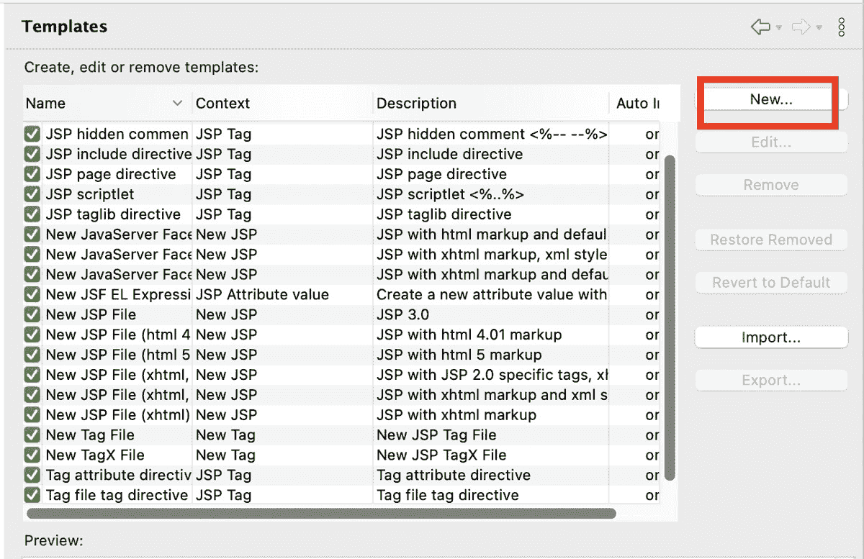Image resolution: width=864 pixels, height=559 pixels.
Task: Select 'Create a new attribute value with' description
Action: click(x=491, y=294)
